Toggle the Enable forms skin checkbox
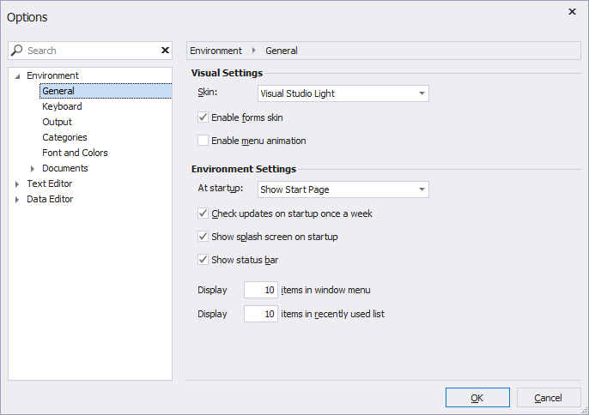The height and width of the screenshot is (415, 589). [203, 117]
